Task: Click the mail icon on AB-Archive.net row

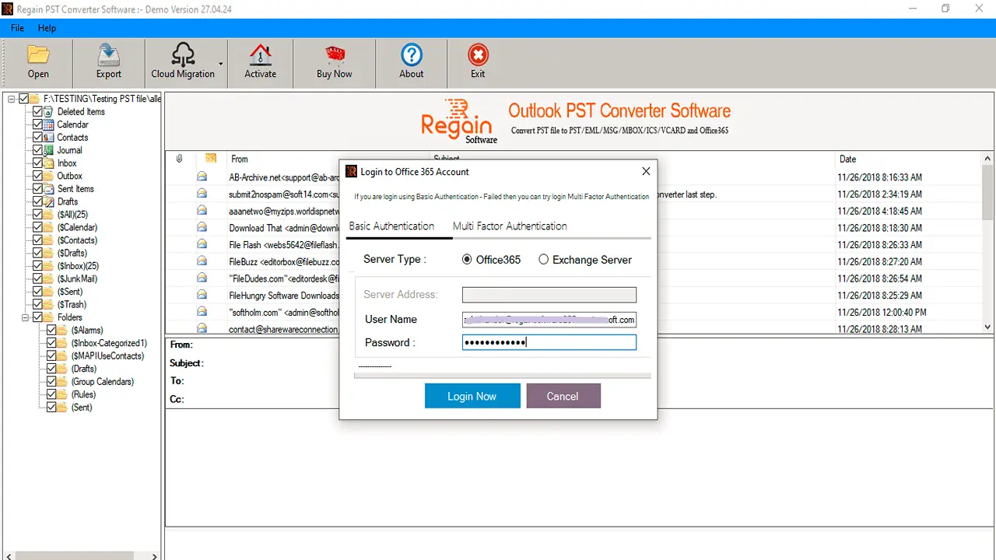Action: click(x=202, y=177)
